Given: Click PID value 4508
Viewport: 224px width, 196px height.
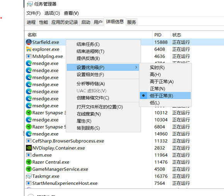Looking at the screenshot, I should point(160,169).
